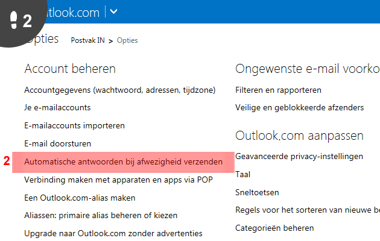Image resolution: width=380 pixels, height=241 pixels.
Task: Open Veilige en geblokkeerde afzenders
Action: 300,107
